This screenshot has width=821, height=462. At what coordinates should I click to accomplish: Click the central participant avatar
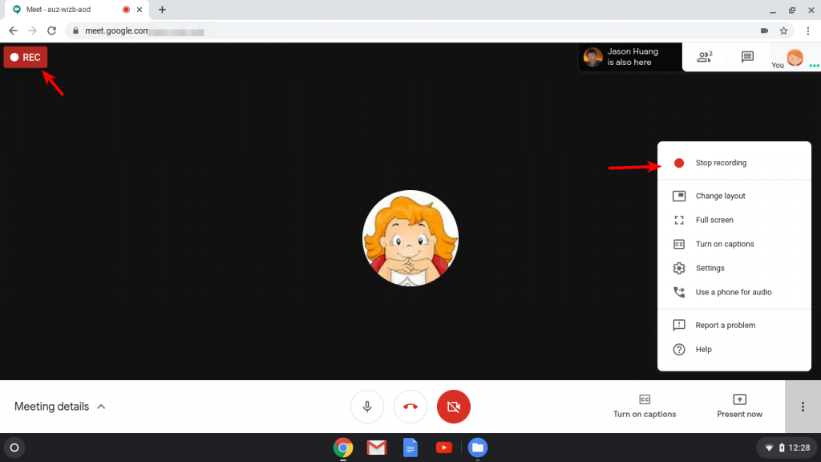click(x=410, y=238)
